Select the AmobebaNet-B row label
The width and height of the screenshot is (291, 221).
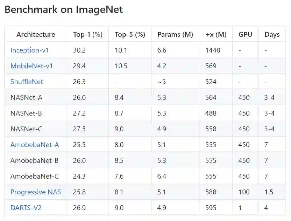(34, 160)
